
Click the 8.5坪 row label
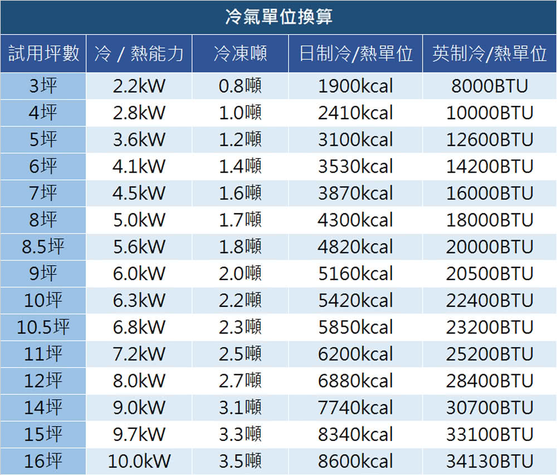point(43,247)
